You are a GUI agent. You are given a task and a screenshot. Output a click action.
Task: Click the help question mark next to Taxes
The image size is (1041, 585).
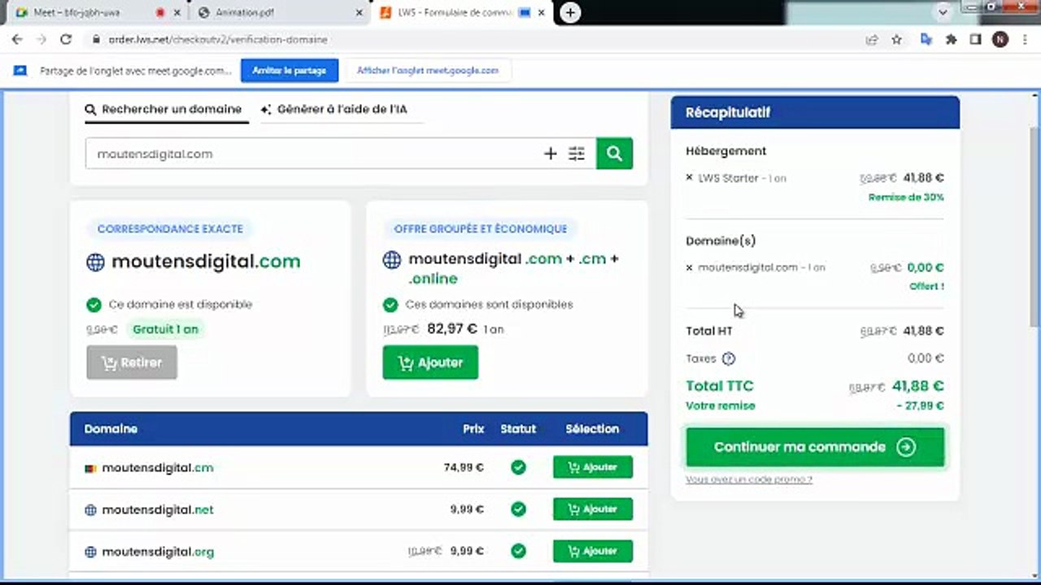[729, 358]
